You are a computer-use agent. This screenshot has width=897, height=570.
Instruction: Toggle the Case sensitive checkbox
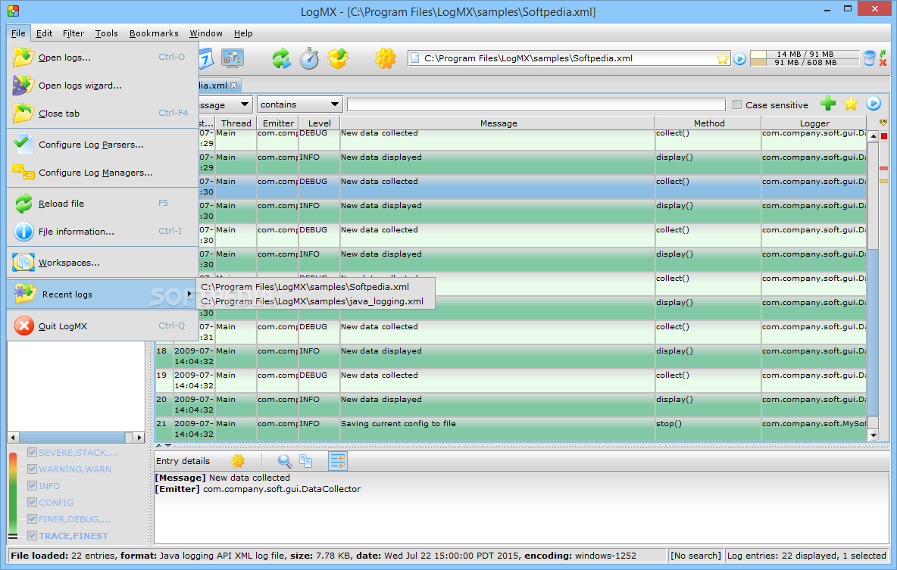(737, 104)
